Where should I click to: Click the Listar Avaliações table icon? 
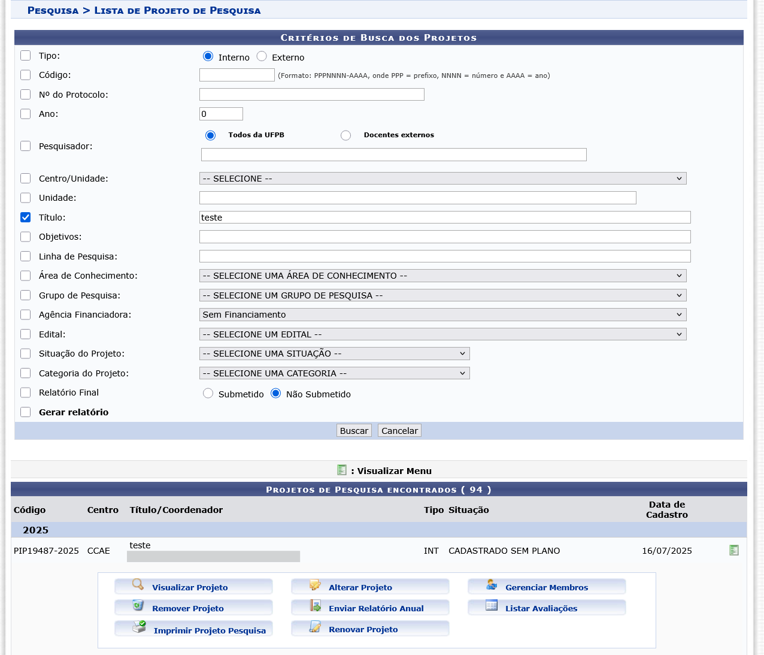[x=492, y=606]
